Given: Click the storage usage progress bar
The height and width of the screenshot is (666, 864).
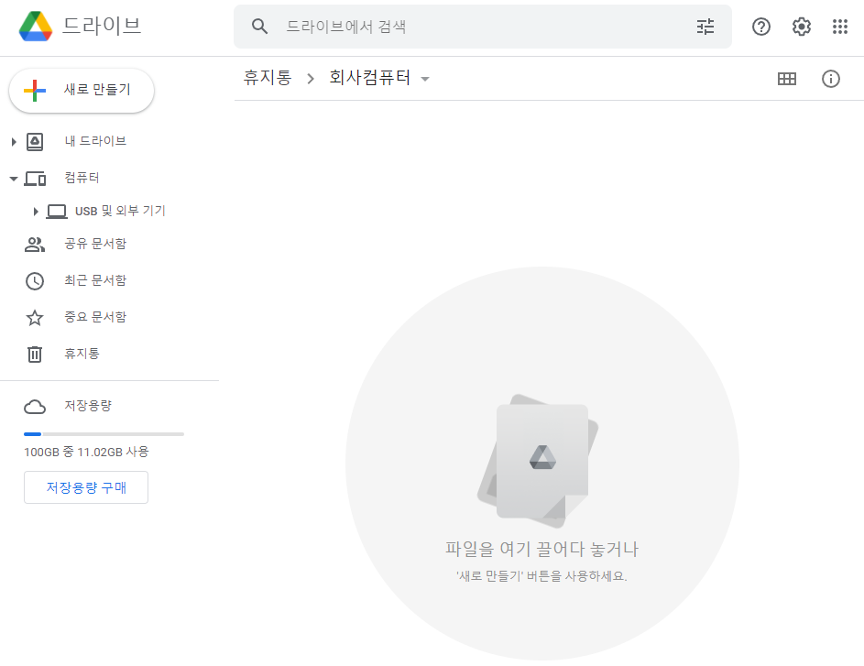Looking at the screenshot, I should [104, 433].
